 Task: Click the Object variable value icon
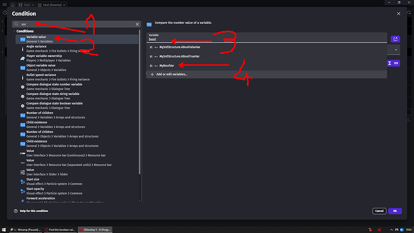click(22, 68)
